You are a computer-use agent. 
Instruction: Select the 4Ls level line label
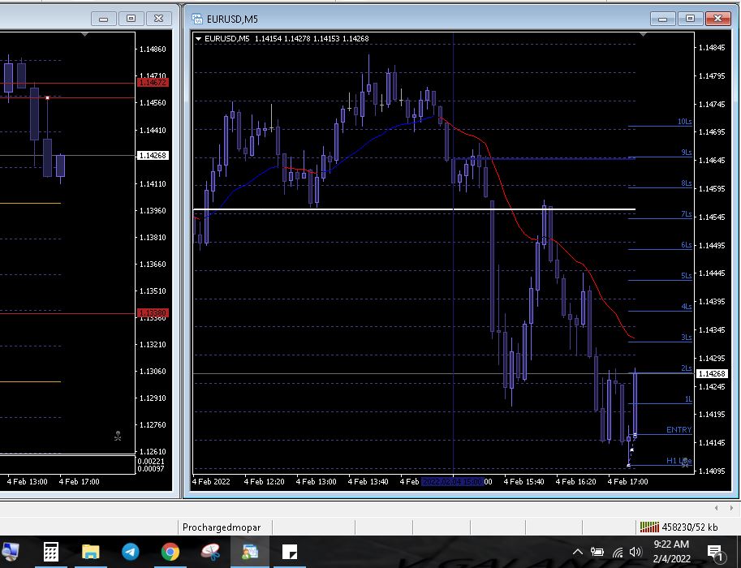click(686, 306)
